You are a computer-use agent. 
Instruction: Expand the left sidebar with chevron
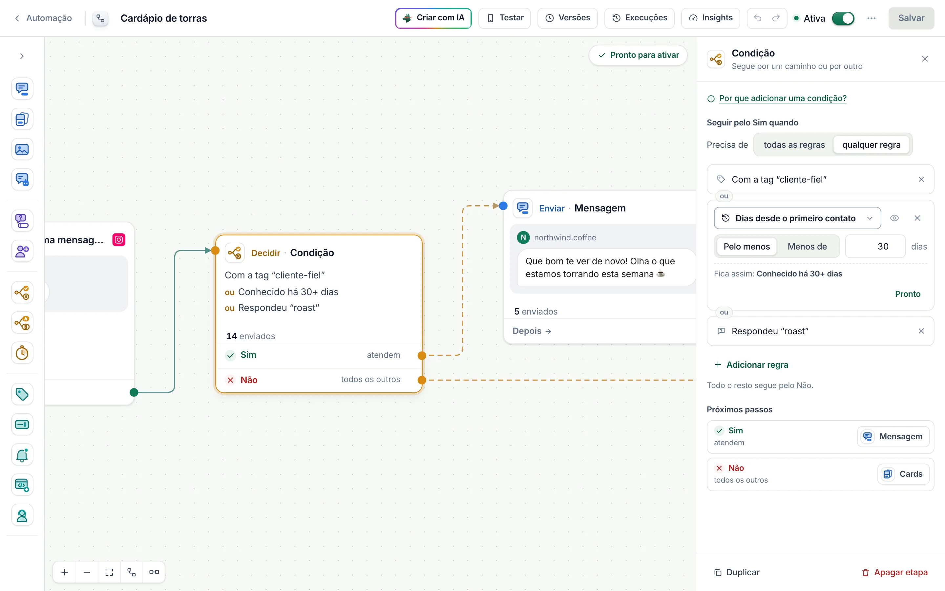pos(22,56)
